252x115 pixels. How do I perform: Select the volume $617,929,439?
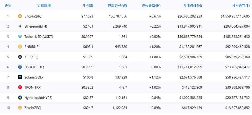(x=192, y=108)
